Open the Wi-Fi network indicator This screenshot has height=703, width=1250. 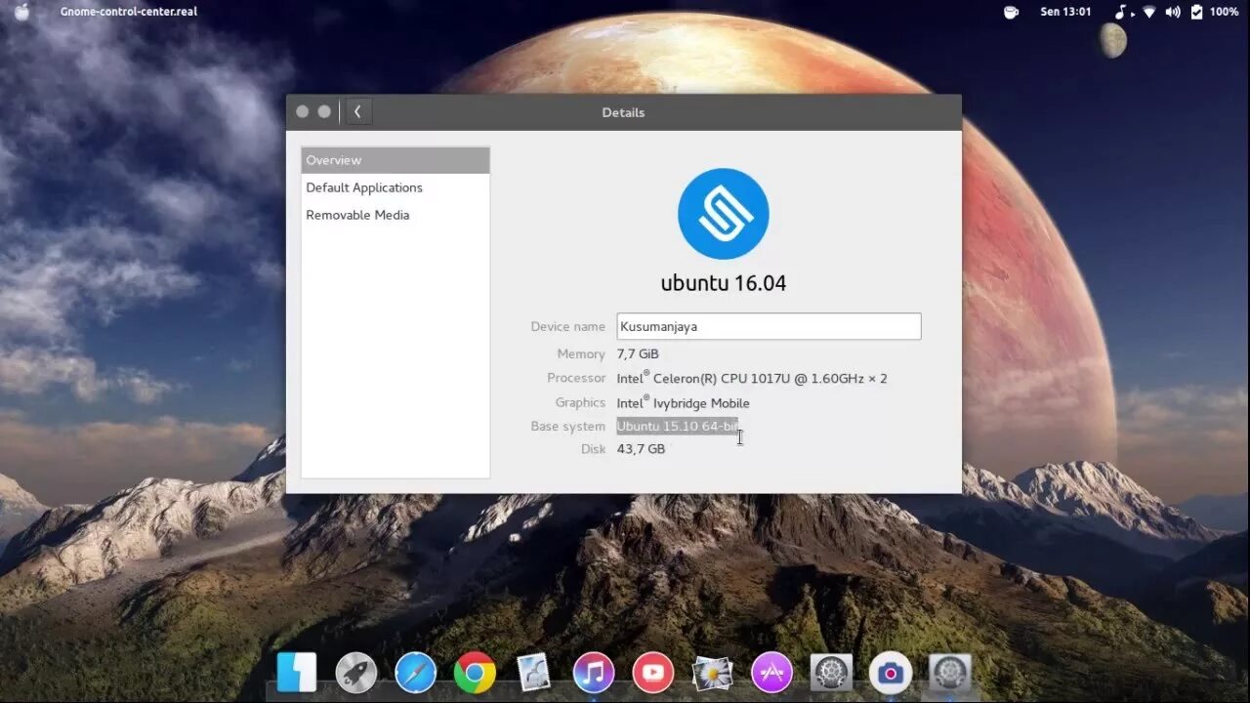coord(1148,12)
